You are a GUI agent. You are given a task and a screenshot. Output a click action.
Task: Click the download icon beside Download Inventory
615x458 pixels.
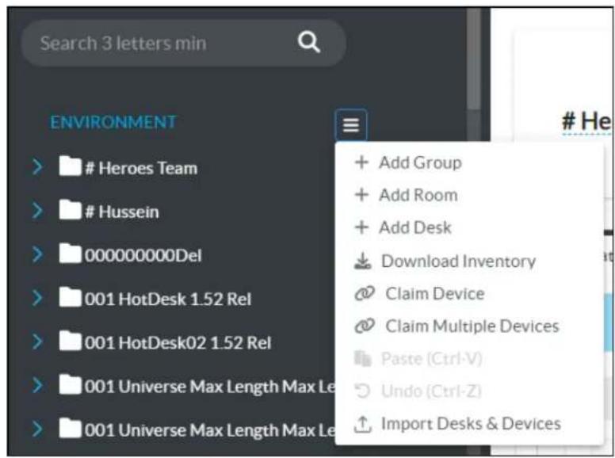tap(362, 261)
